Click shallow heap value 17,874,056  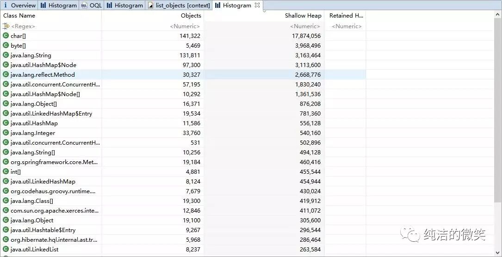(x=306, y=36)
